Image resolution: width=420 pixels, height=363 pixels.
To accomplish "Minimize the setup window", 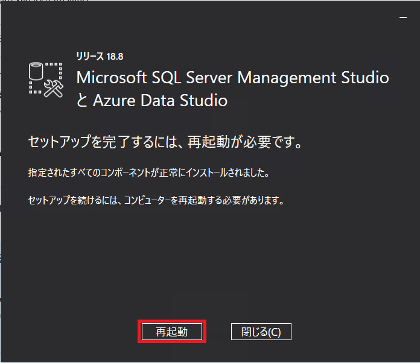I will [x=403, y=17].
